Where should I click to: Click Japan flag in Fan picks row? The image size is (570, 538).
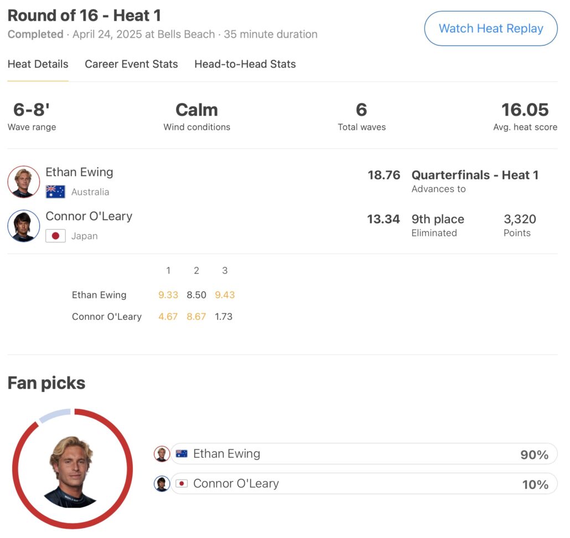182,484
